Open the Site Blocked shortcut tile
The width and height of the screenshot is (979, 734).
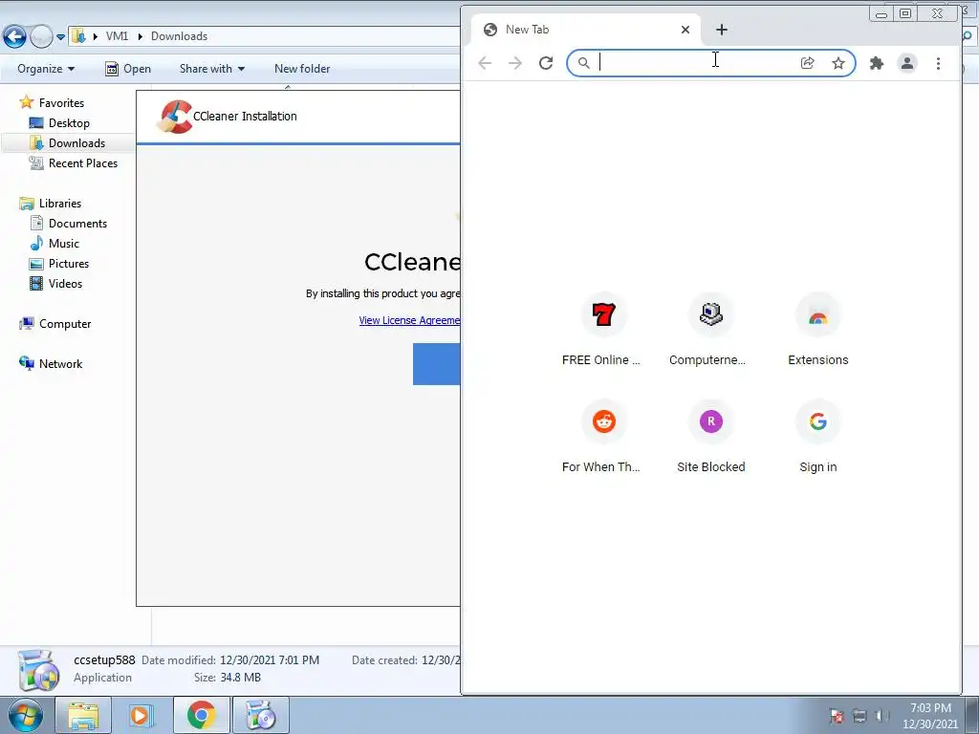710,436
